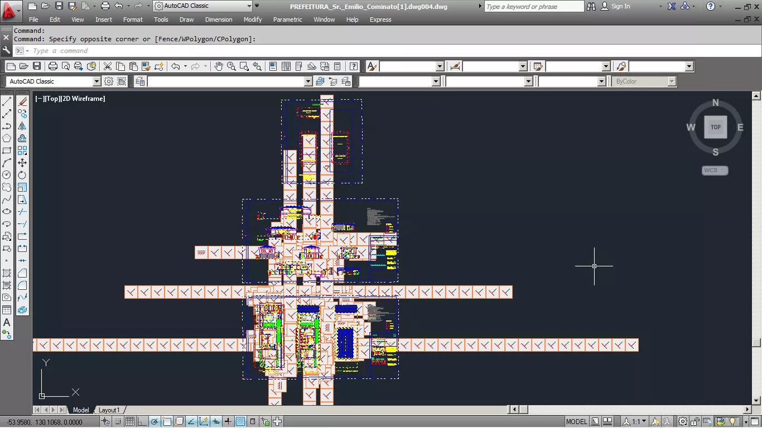Select the Line drawing tool

[x=7, y=101]
